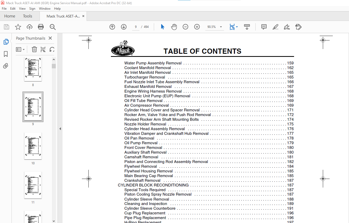Zoom out with the minus icon

[185, 27]
